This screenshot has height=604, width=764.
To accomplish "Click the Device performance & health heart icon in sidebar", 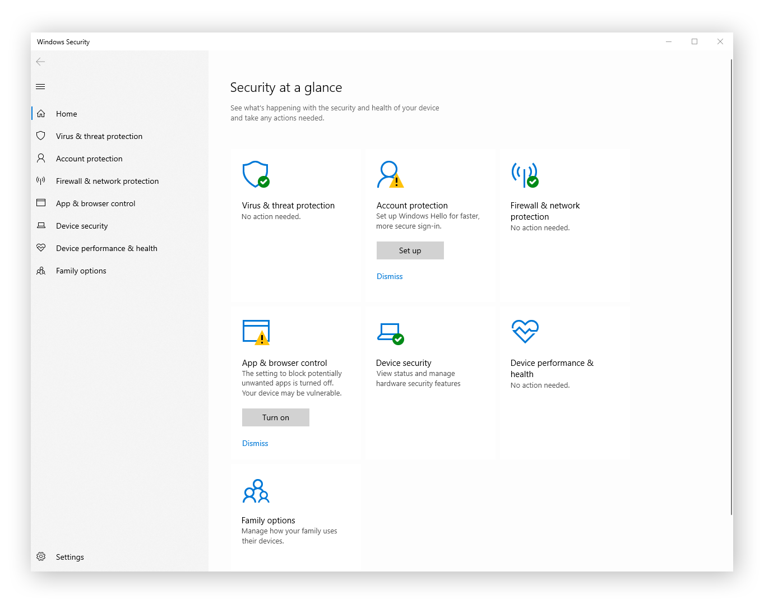I will (40, 248).
